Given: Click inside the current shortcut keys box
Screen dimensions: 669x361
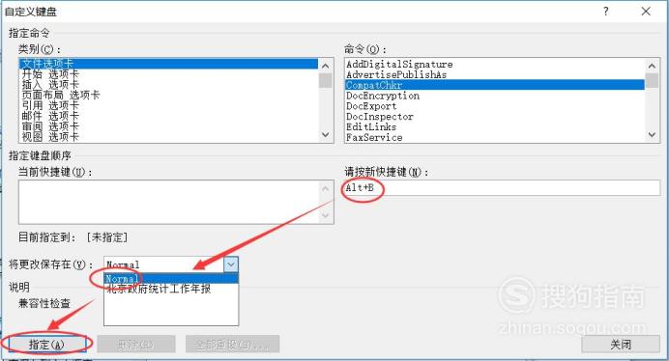Looking at the screenshot, I should point(170,202).
